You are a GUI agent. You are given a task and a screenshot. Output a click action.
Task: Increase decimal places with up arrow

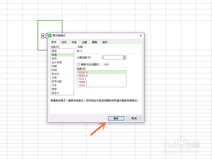point(124,56)
